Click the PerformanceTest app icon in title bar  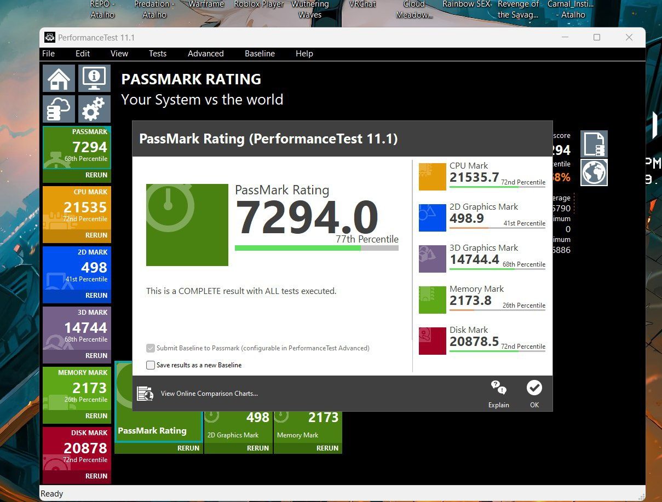tap(49, 38)
